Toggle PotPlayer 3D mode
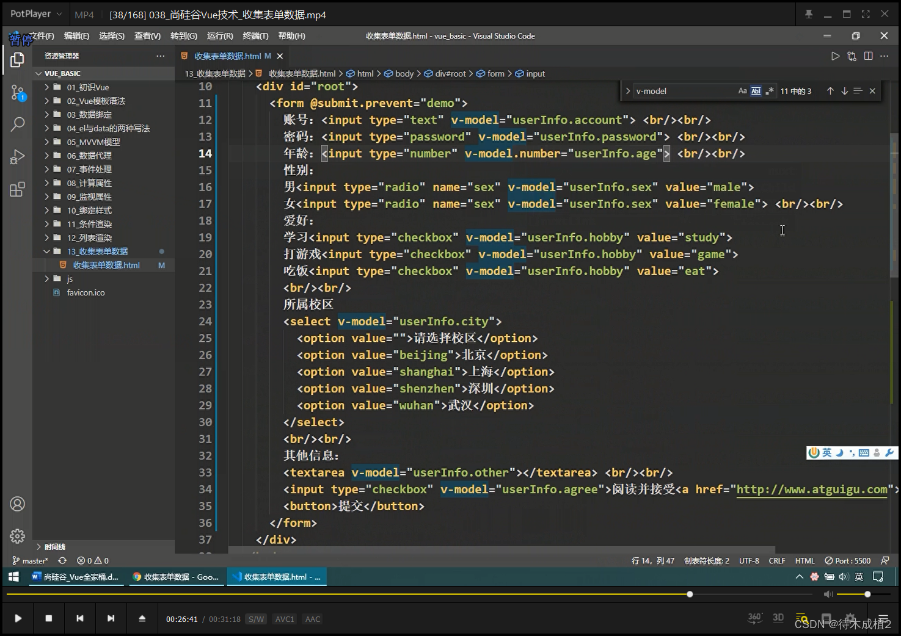The width and height of the screenshot is (901, 636). (778, 618)
